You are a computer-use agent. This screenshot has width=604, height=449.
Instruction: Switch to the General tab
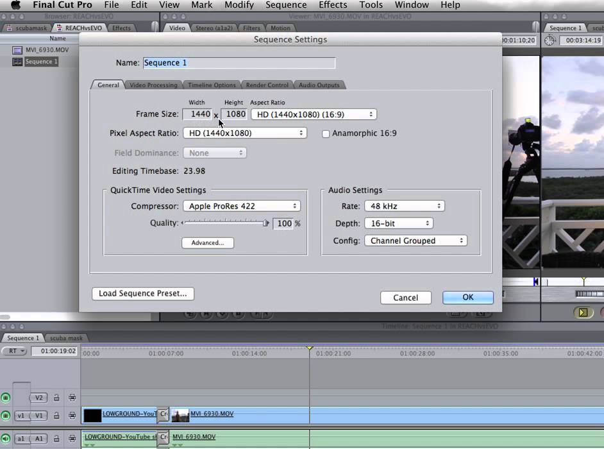[x=108, y=85]
